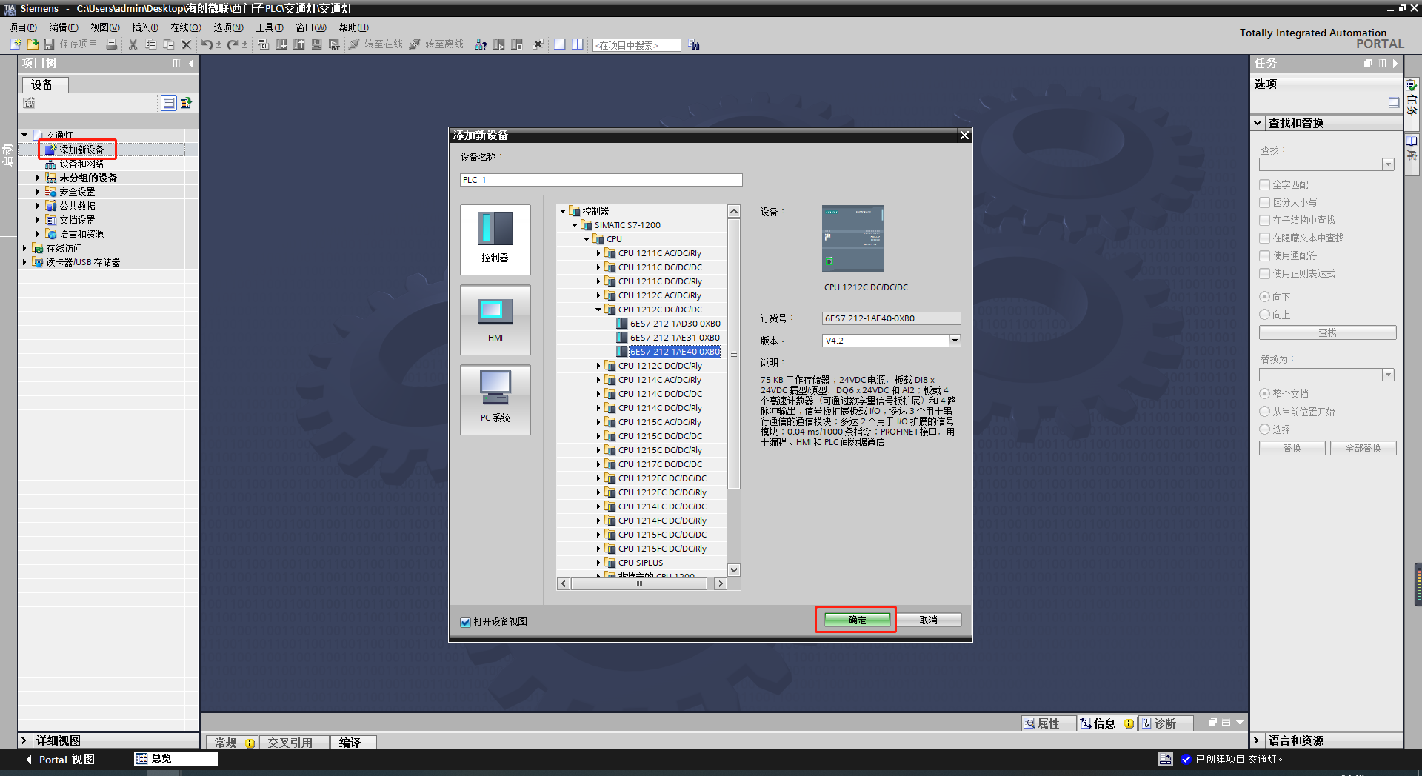Click the cut scissors icon
Image resolution: width=1422 pixels, height=776 pixels.
133,44
